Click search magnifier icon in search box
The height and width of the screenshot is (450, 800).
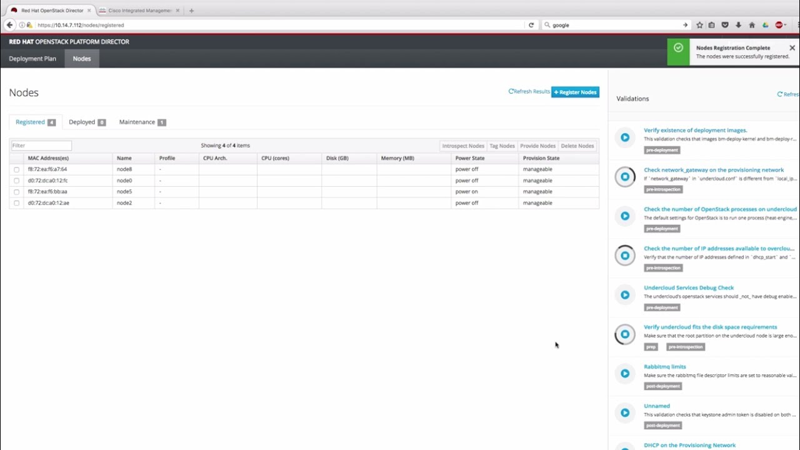547,25
